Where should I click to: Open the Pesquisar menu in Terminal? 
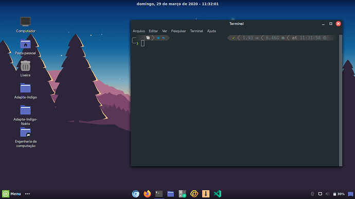(179, 31)
